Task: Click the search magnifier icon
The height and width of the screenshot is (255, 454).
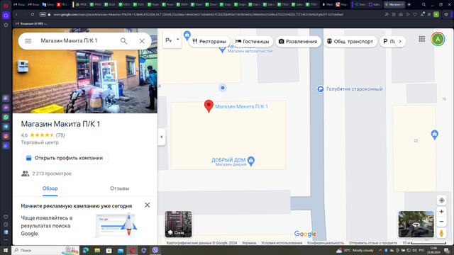Action: pos(123,41)
